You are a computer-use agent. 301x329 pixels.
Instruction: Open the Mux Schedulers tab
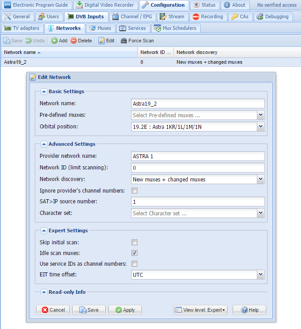[x=175, y=28]
